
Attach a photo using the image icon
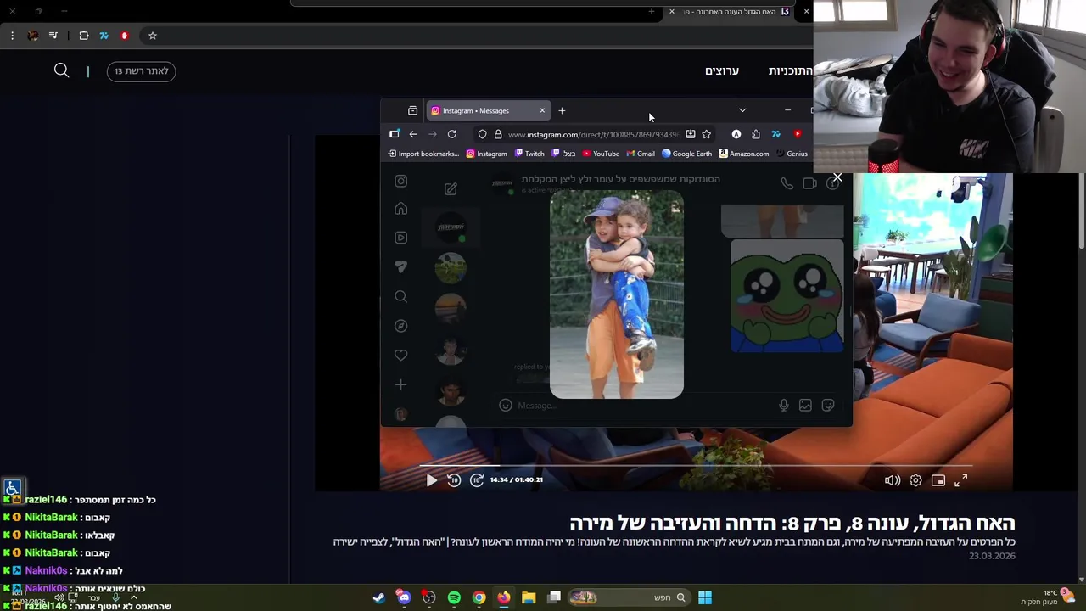[805, 406]
